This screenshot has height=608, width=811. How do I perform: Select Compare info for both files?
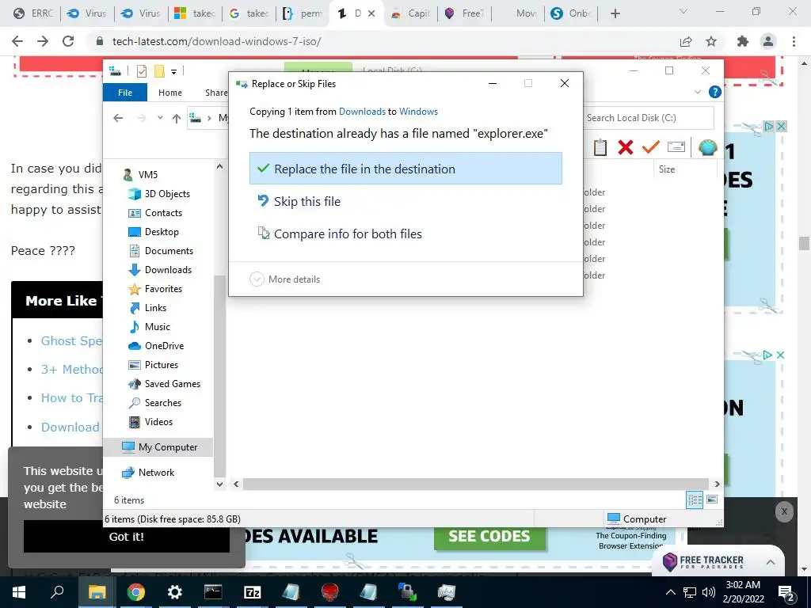tap(348, 234)
